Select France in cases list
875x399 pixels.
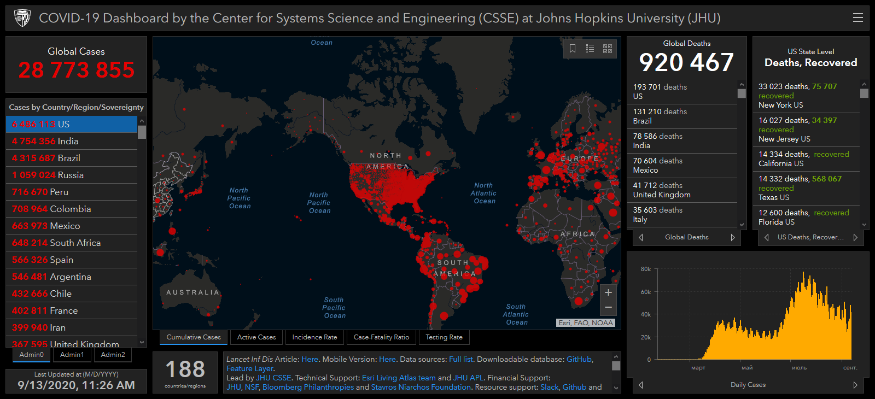72,310
